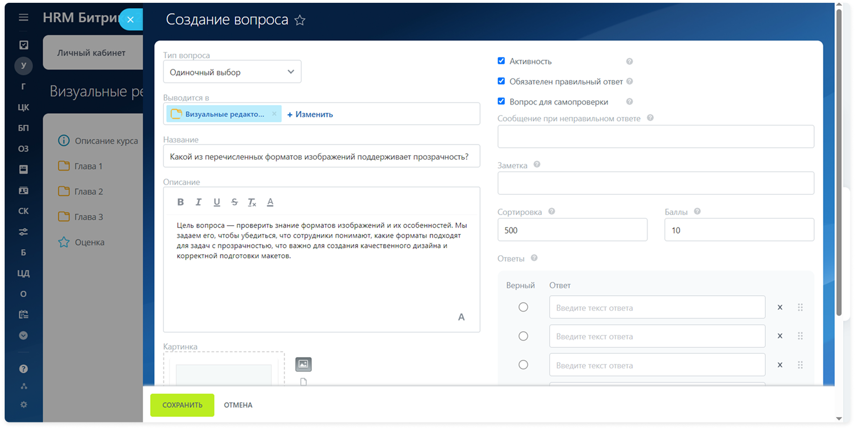Toggle Обязателен правильный ответ checkbox
855x429 pixels.
click(x=501, y=81)
